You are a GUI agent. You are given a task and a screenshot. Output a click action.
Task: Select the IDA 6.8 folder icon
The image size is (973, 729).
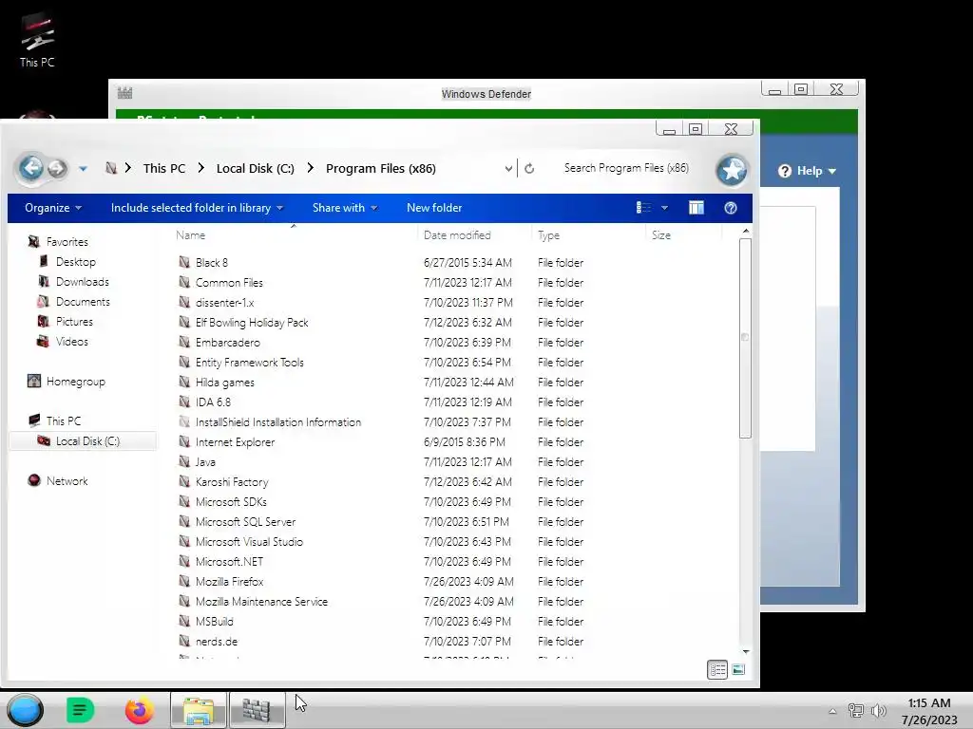[x=184, y=402]
